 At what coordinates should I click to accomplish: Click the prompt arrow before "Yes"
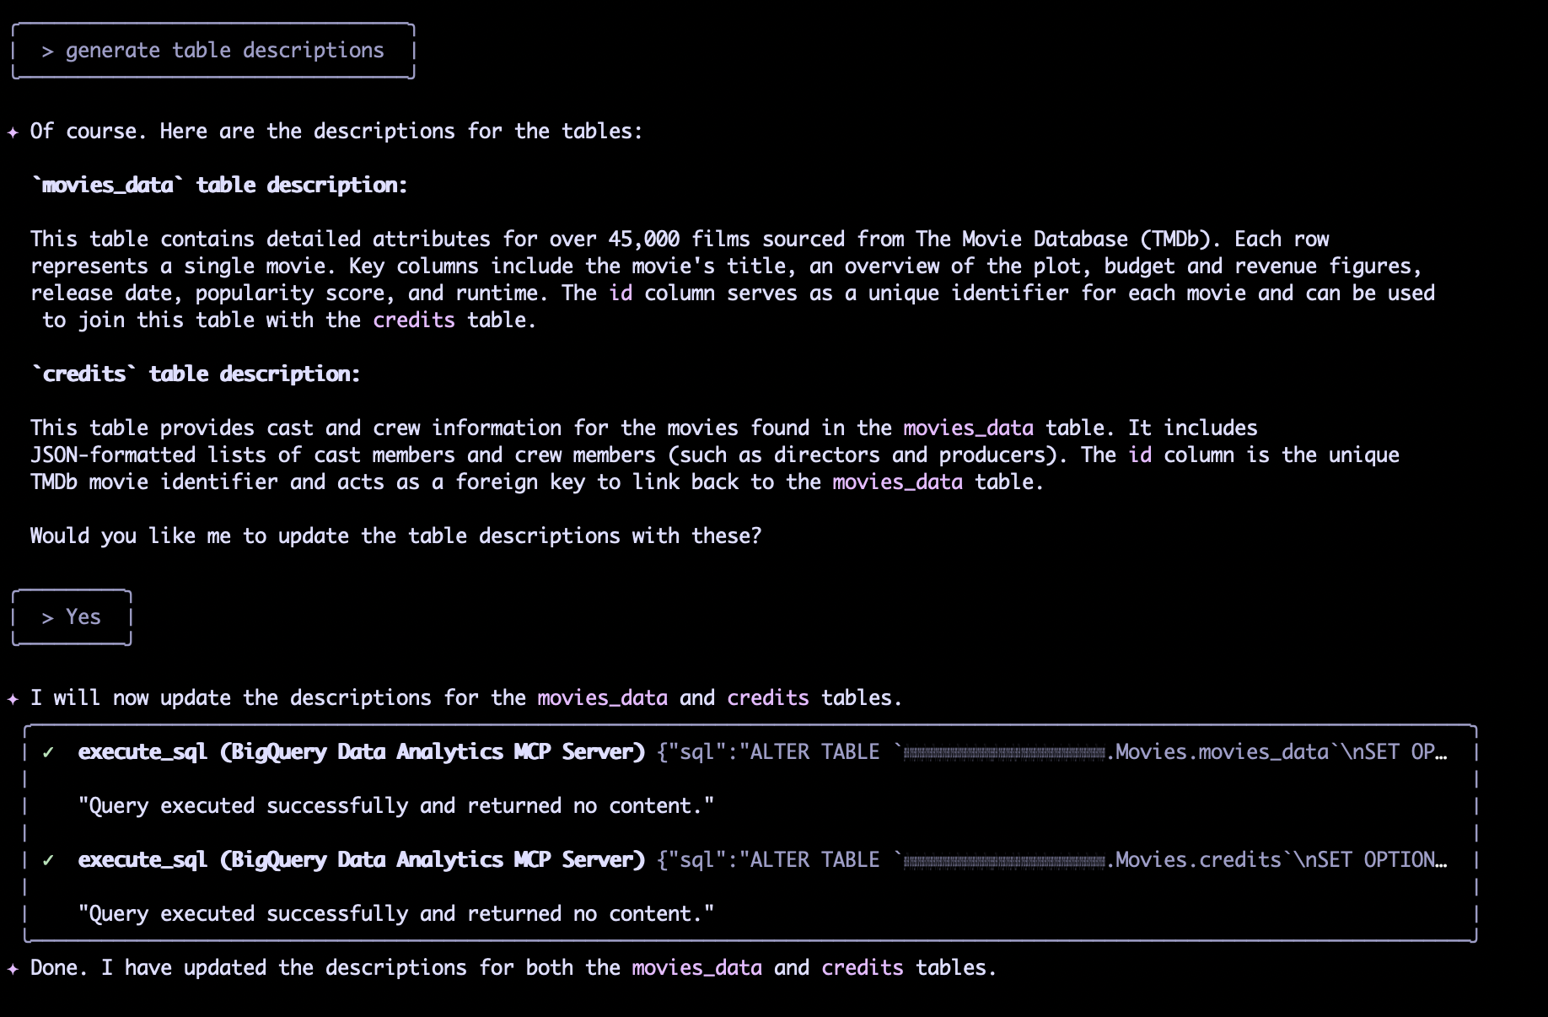(47, 618)
